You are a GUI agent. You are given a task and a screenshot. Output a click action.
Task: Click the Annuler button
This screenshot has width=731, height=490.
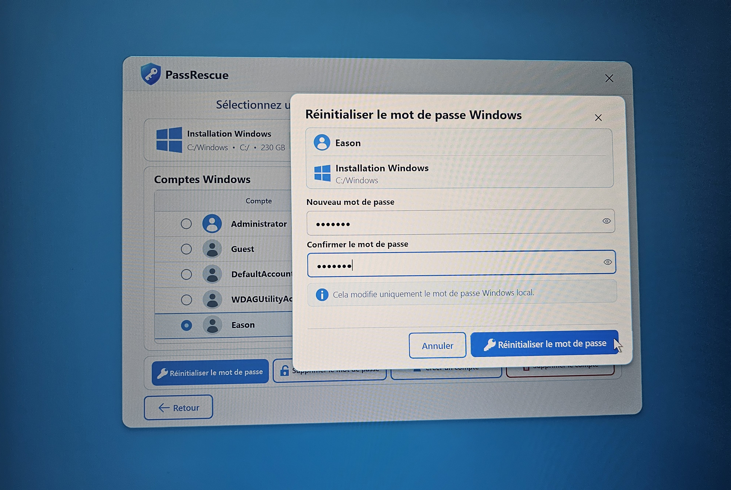(438, 345)
